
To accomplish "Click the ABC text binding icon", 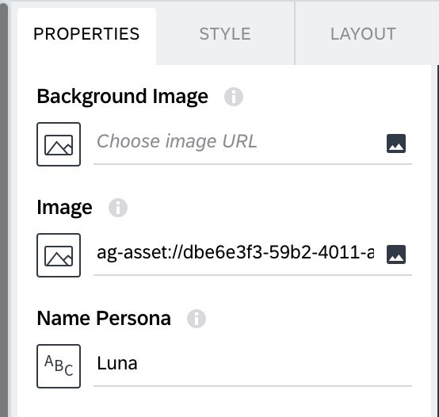I will point(59,366).
